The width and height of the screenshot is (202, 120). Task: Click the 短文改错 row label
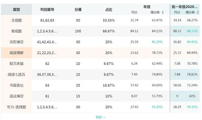tap(17, 64)
